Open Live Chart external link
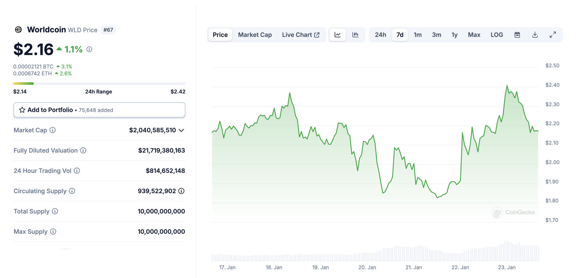 pos(301,35)
